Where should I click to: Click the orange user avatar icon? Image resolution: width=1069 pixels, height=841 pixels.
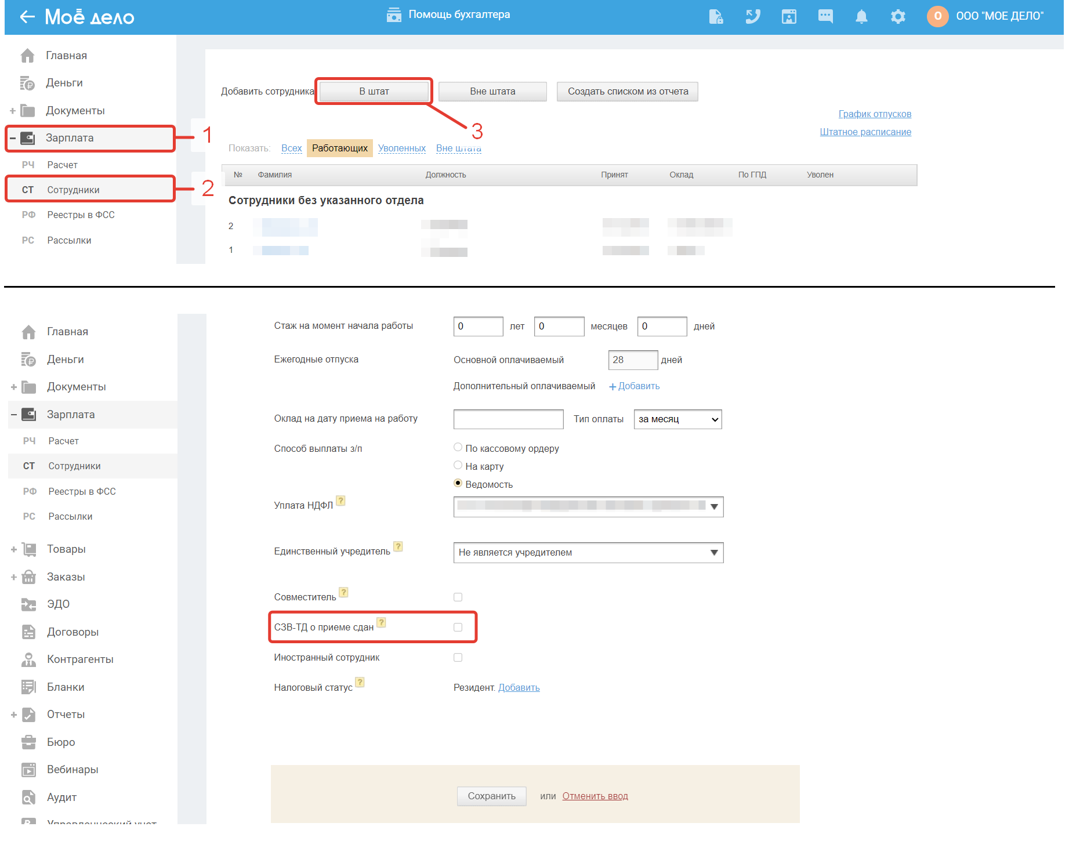click(x=938, y=16)
